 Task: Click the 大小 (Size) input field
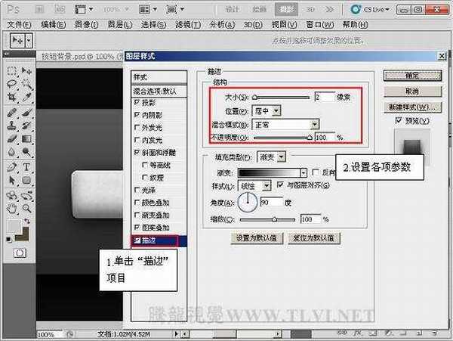click(x=325, y=97)
